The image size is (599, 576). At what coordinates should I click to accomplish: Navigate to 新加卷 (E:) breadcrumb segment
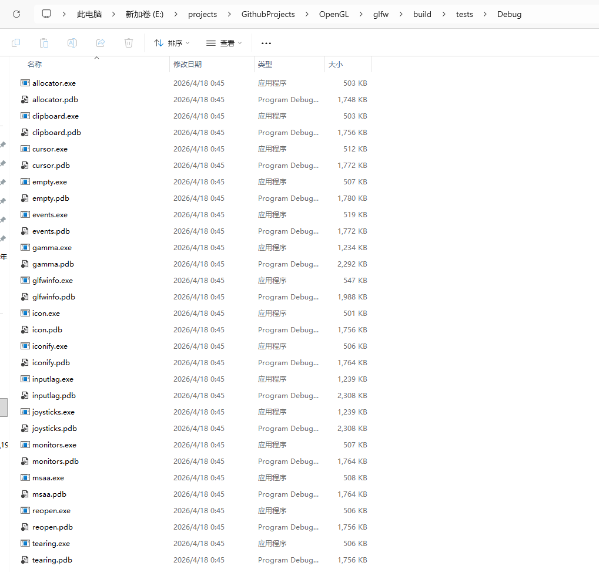[x=145, y=14]
